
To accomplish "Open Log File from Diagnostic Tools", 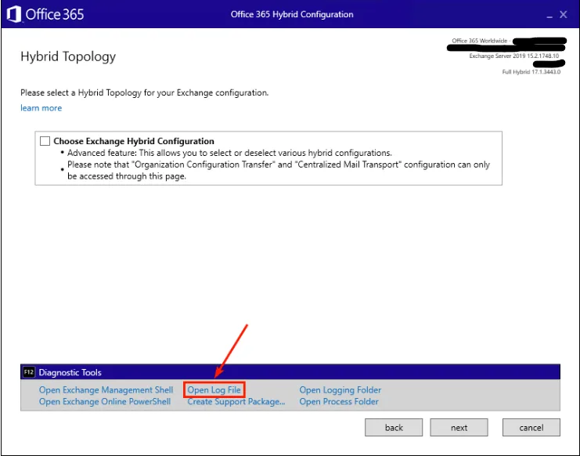I will (x=214, y=390).
